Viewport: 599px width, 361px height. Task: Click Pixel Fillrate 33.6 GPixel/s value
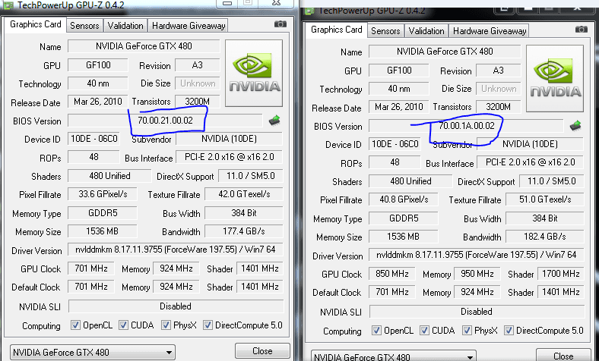coord(103,194)
